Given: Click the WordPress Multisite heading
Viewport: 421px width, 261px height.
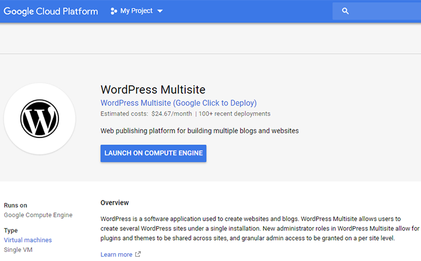Looking at the screenshot, I should [x=153, y=89].
